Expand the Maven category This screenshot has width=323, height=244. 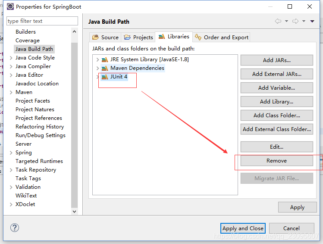click(11, 92)
